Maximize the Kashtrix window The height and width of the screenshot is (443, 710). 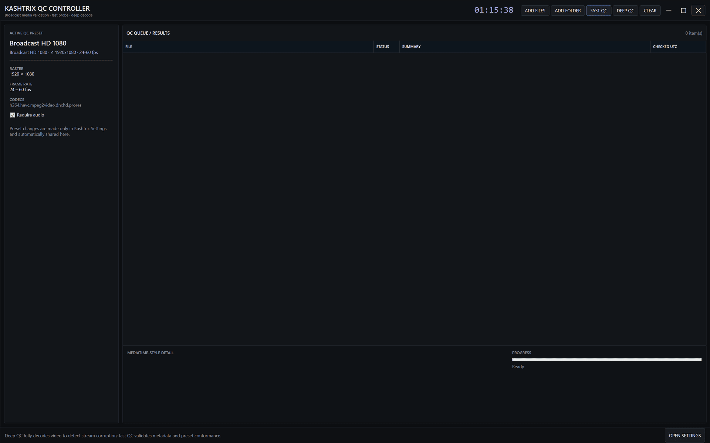click(683, 10)
